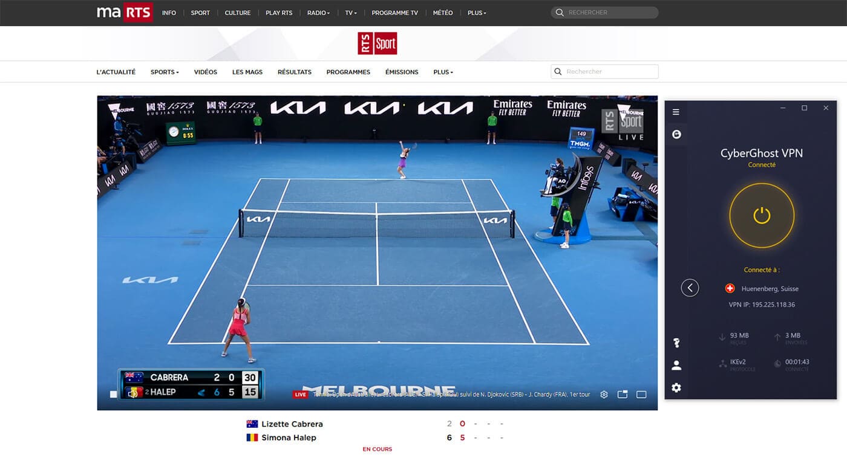Stop the live video playback

point(113,395)
